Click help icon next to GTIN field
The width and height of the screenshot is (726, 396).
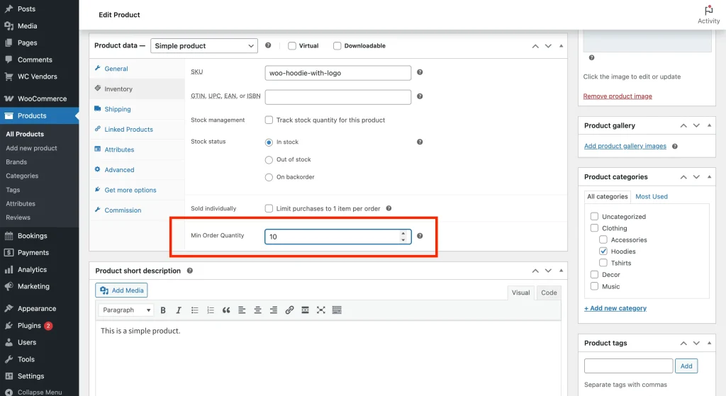coord(420,96)
